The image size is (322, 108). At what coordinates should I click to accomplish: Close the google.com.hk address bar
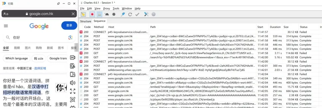coord(73,14)
